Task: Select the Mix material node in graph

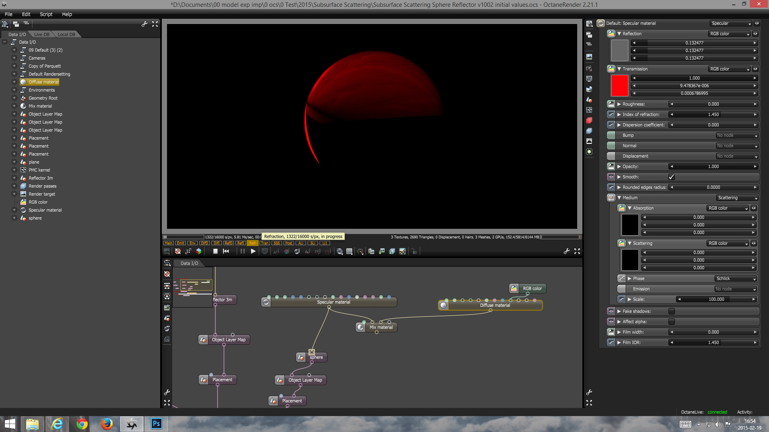Action: pyautogui.click(x=380, y=327)
